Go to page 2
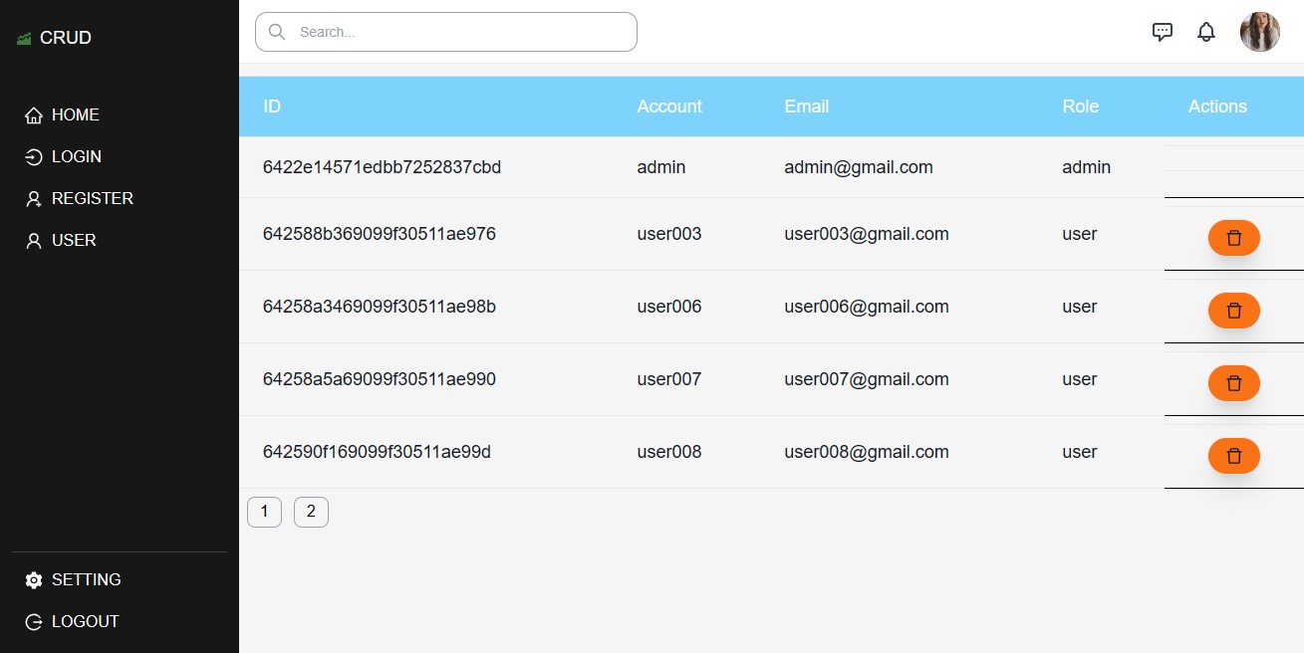 [311, 512]
